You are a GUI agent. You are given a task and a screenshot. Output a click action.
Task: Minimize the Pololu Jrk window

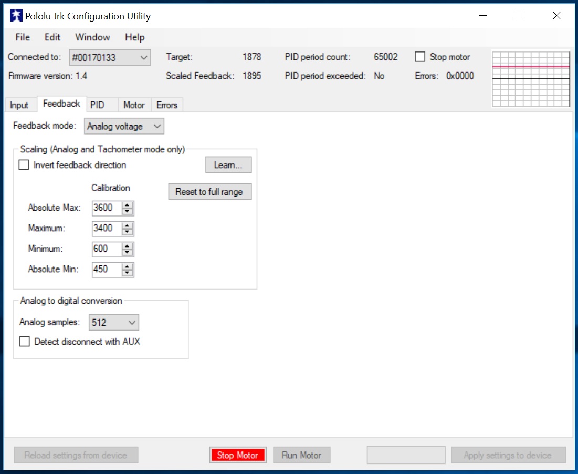484,15
